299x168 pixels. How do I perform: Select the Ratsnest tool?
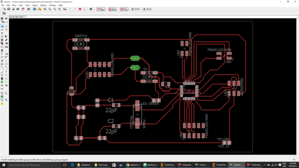[x=2, y=93]
